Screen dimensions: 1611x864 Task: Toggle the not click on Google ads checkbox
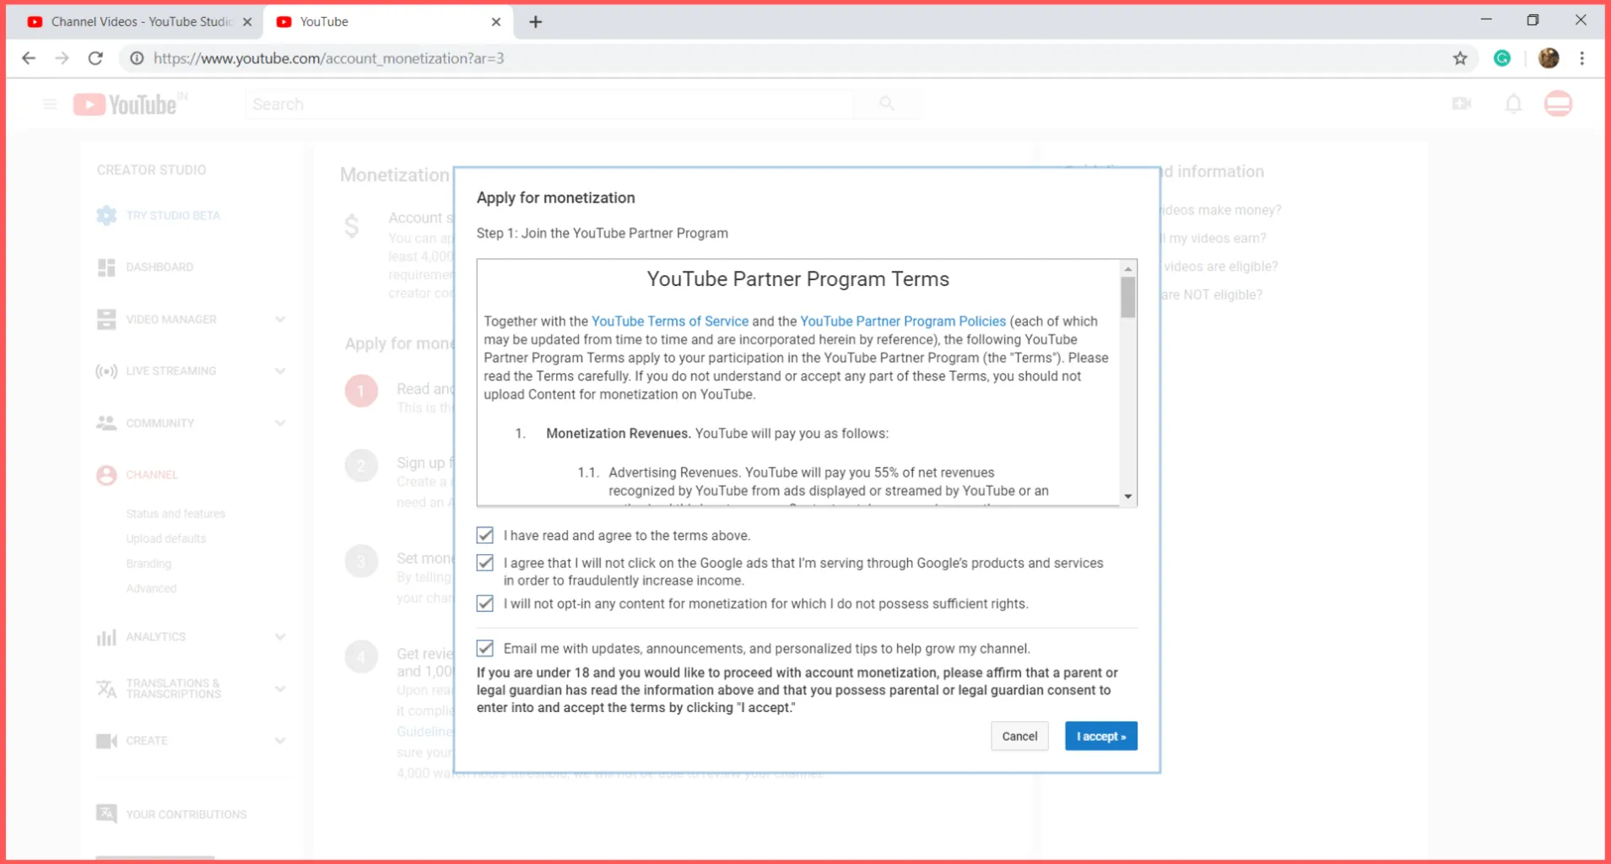(x=485, y=563)
